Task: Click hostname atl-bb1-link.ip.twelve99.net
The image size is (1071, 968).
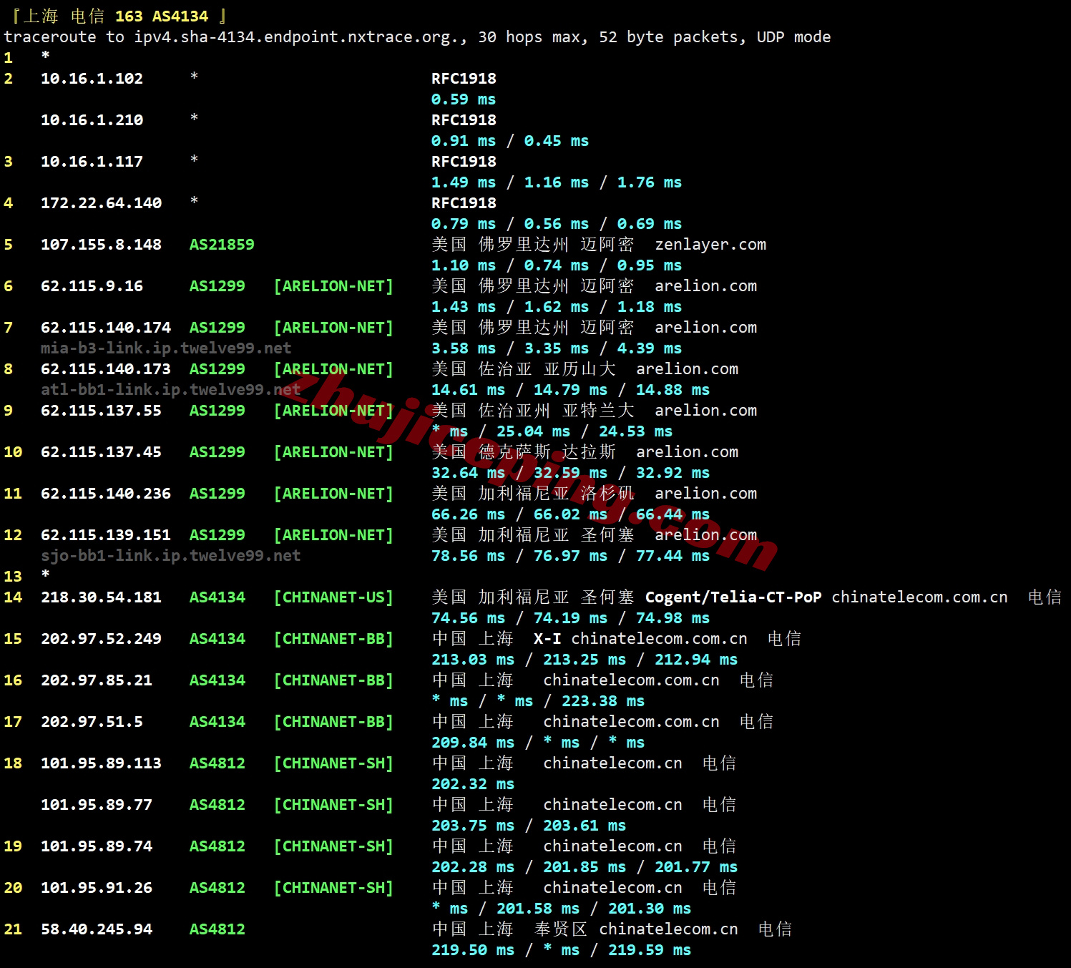Action: (170, 390)
